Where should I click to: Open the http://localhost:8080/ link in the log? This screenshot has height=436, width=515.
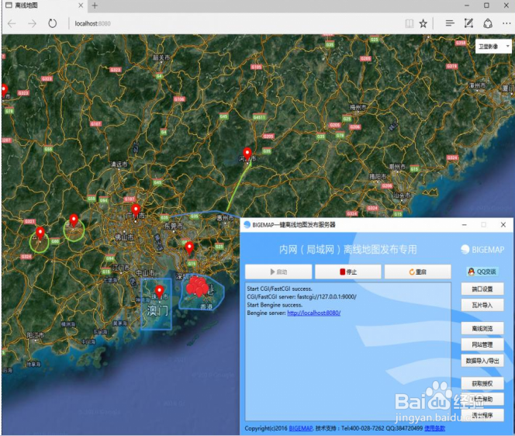(x=313, y=313)
